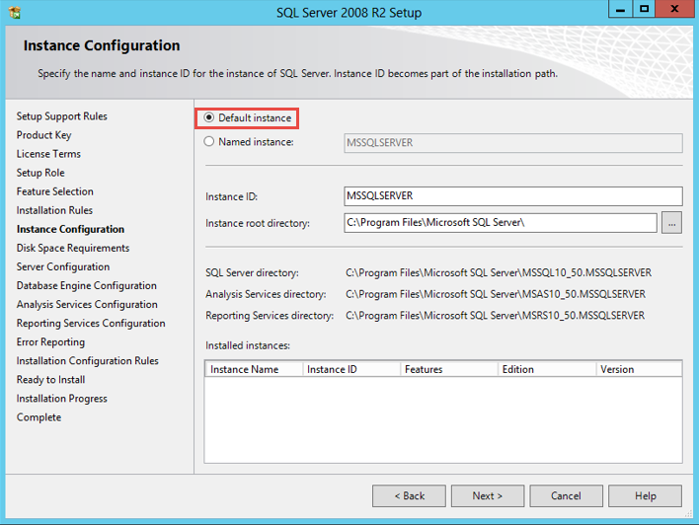This screenshot has width=699, height=525.
Task: Select the Named instance radio button
Action: pyautogui.click(x=209, y=142)
